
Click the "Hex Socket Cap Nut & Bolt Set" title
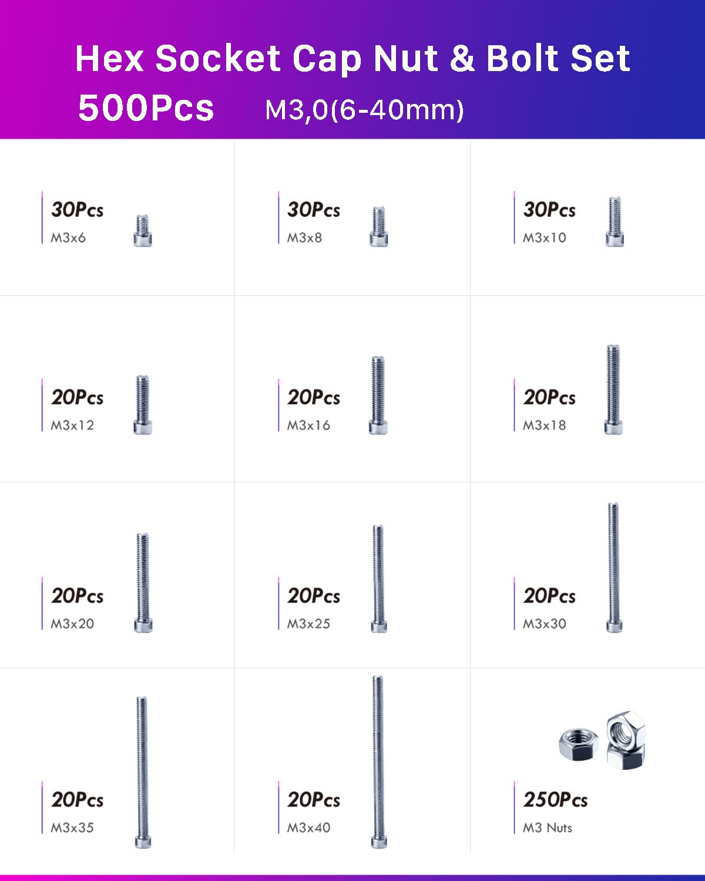tap(352, 59)
